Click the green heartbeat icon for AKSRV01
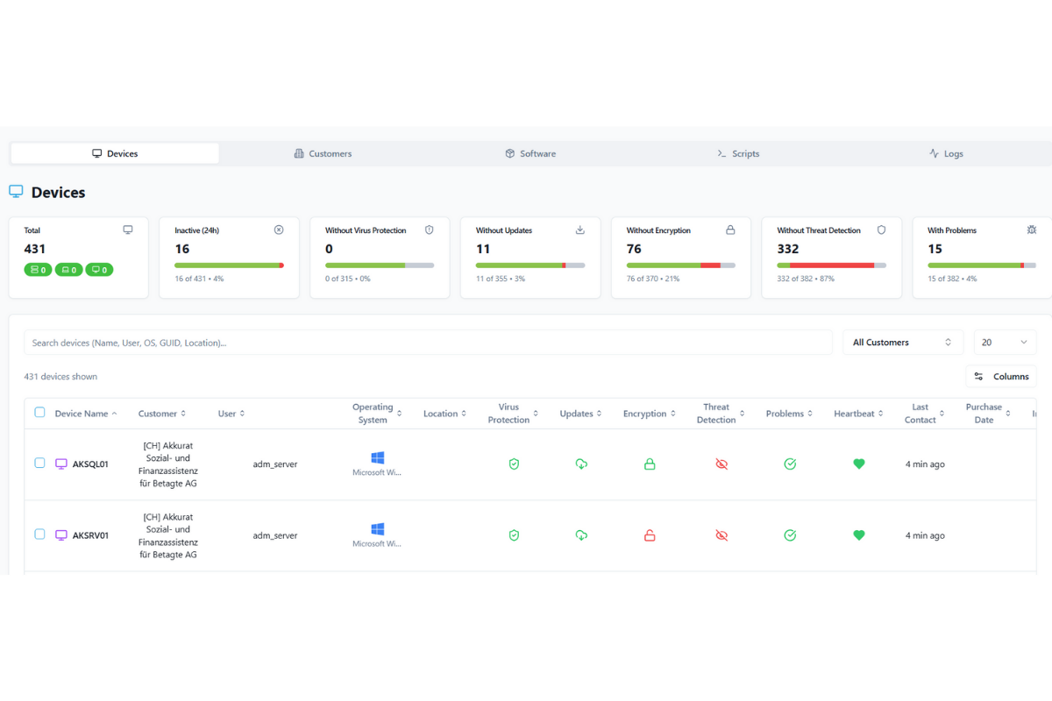 859,535
